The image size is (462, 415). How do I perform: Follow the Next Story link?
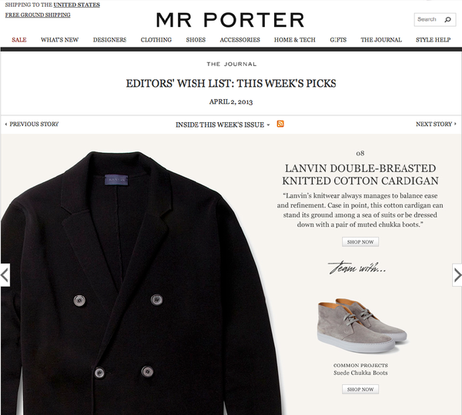(436, 124)
